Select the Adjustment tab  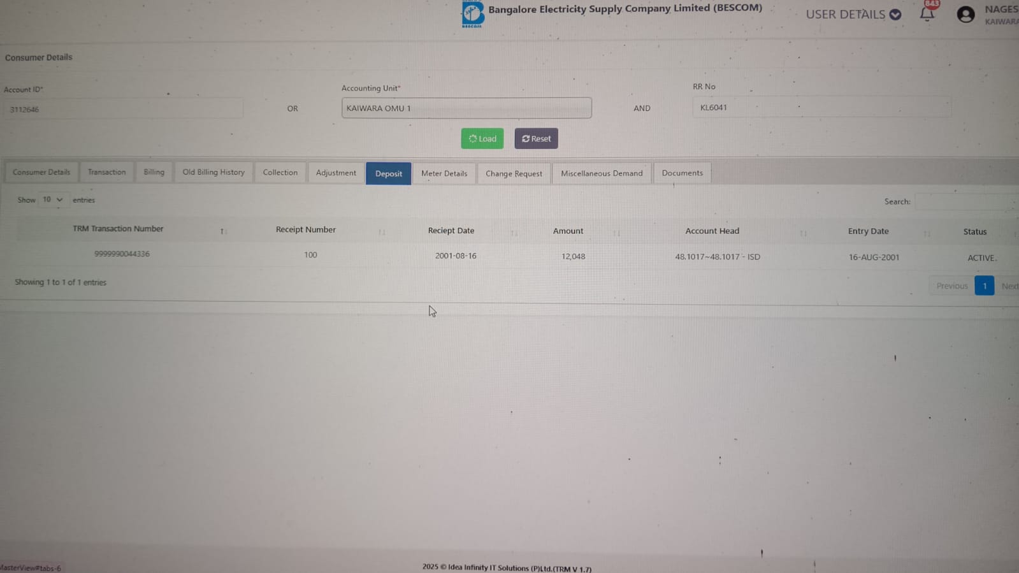point(336,173)
